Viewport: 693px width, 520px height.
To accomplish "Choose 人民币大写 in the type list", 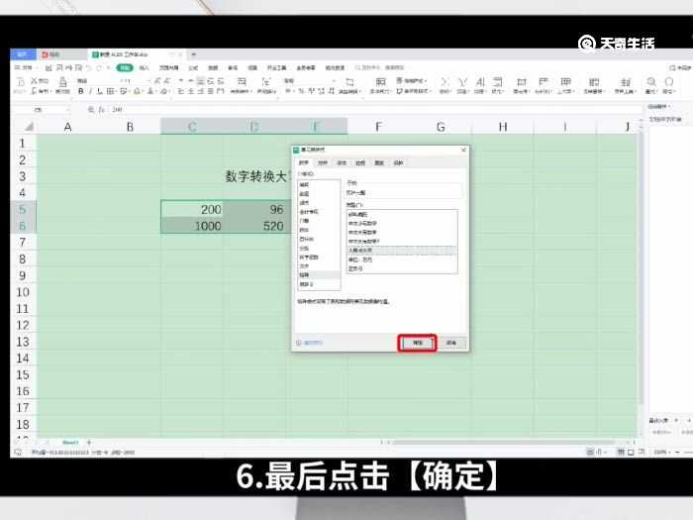I will [x=402, y=251].
